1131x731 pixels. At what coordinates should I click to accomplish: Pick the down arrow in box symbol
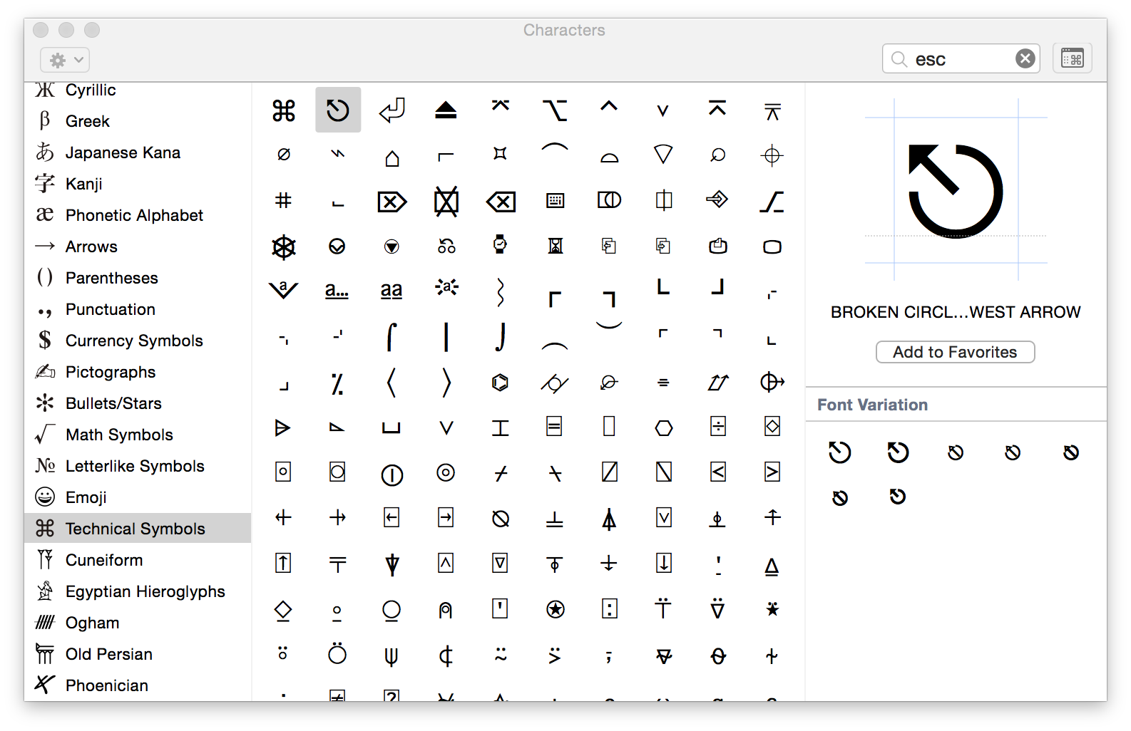click(664, 563)
